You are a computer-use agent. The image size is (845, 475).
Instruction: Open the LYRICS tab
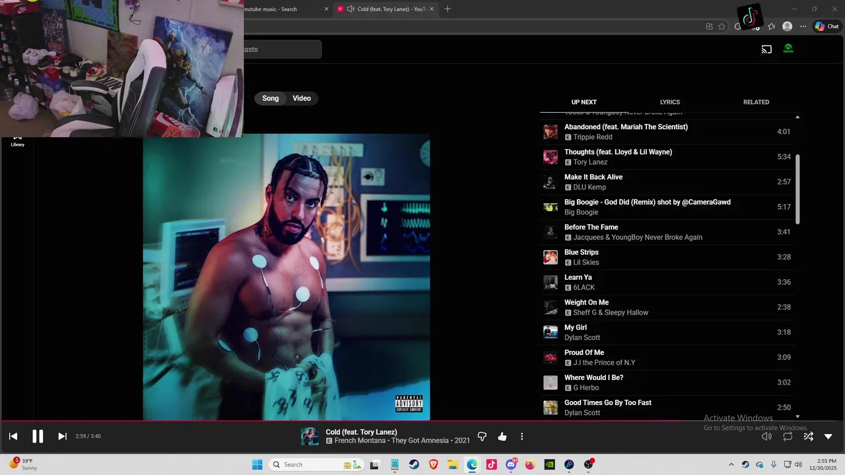[669, 102]
